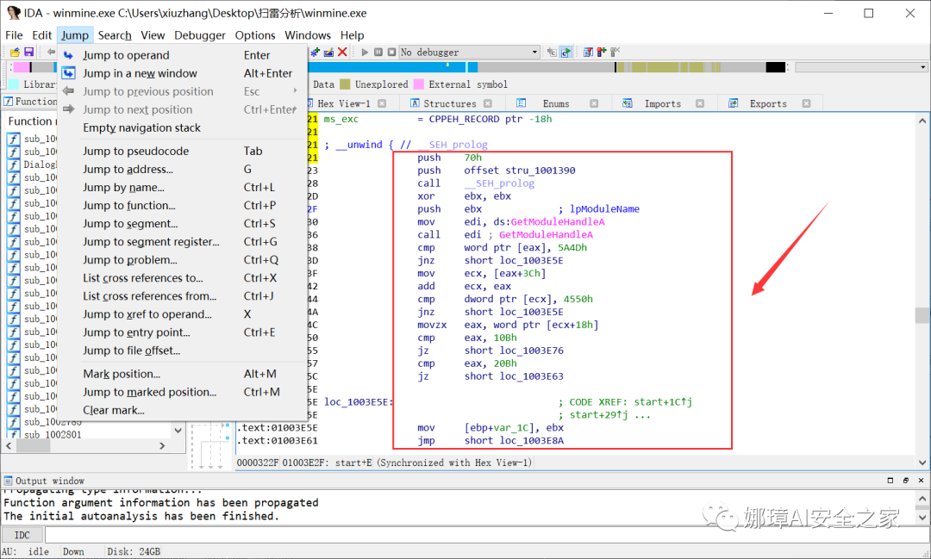The height and width of the screenshot is (559, 931).
Task: Click the toolbar icon right of the debugger dropdown
Action: pos(552,53)
